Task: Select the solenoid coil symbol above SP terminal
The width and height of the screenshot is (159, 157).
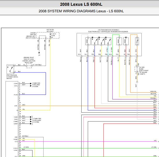Action: pos(126,41)
